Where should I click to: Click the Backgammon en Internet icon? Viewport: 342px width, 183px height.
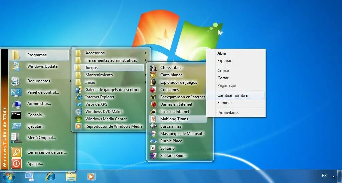(x=153, y=97)
